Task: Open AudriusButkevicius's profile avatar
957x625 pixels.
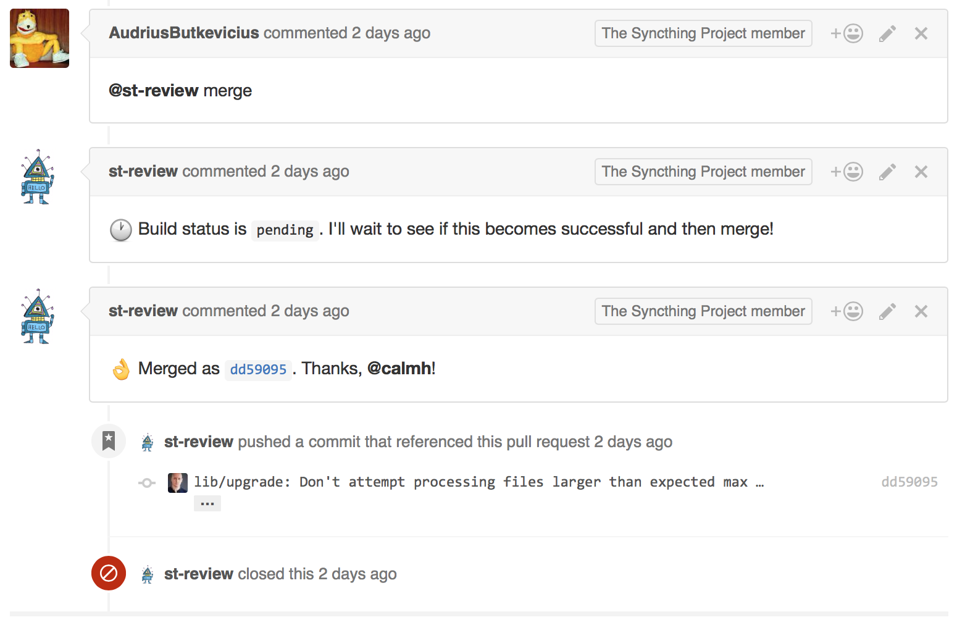Action: point(40,38)
